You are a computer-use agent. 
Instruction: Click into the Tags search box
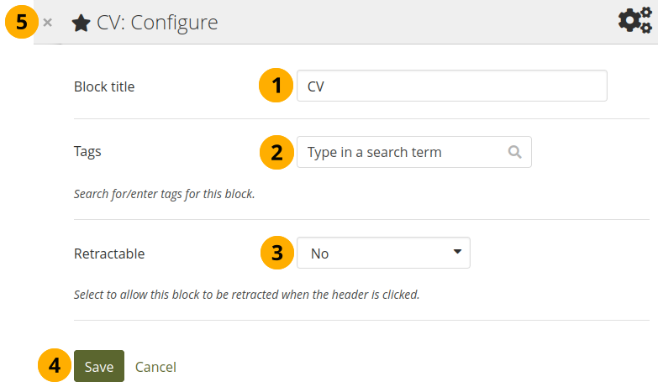point(403,152)
